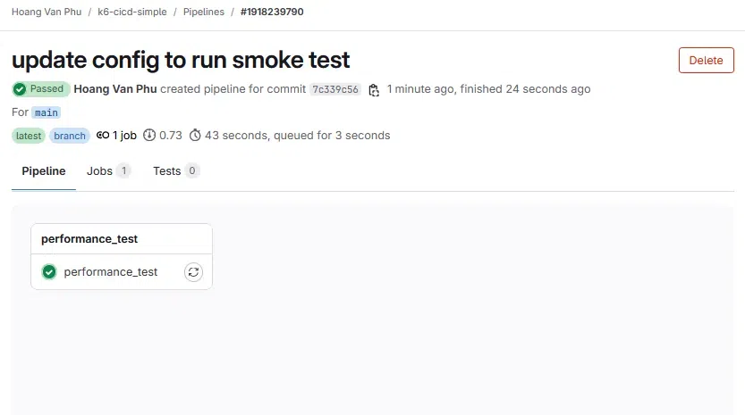Click the retry icon on performance_test job

click(x=193, y=272)
